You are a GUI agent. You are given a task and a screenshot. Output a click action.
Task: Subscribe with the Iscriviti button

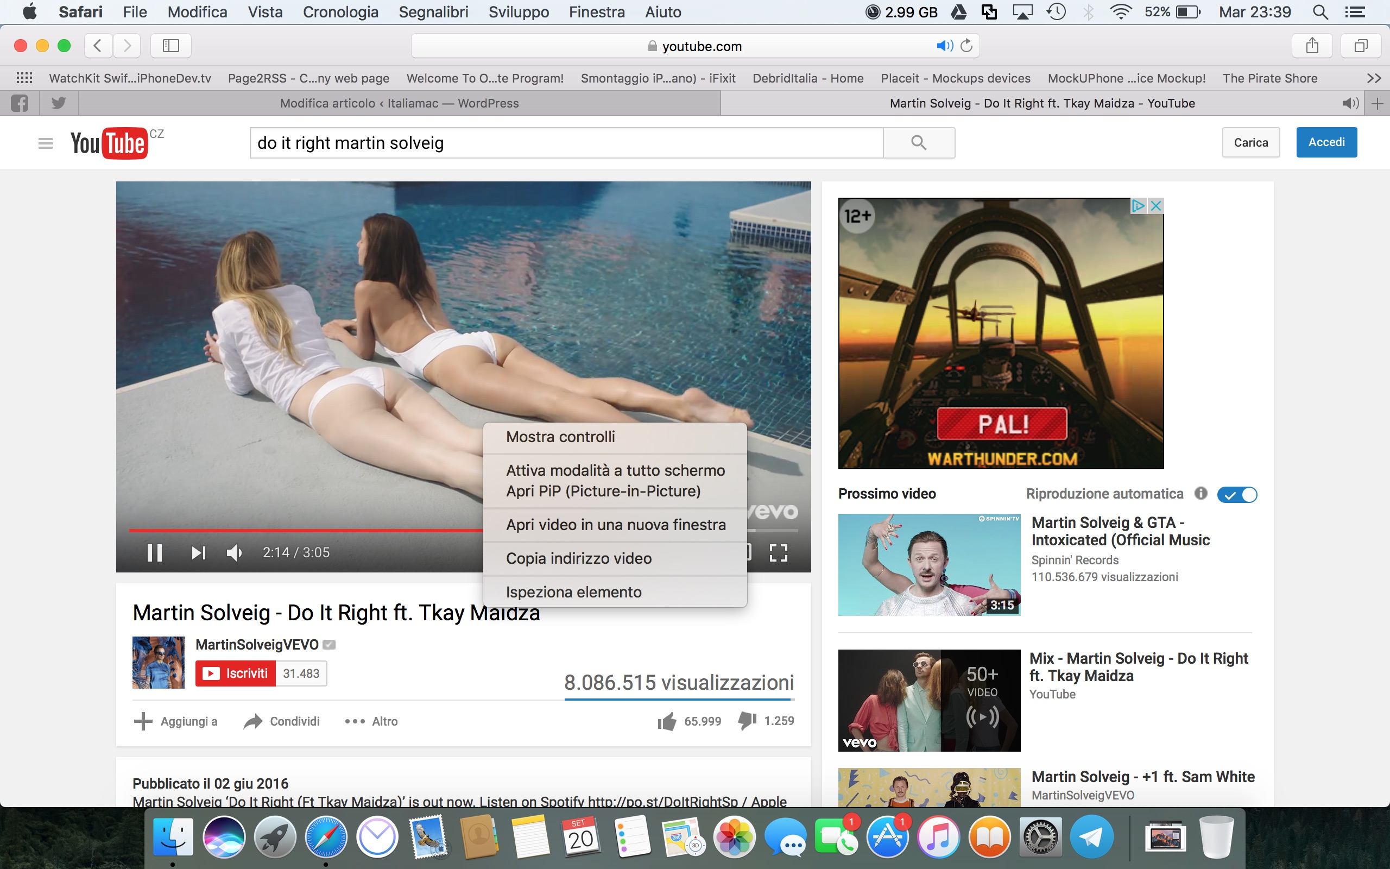coord(236,673)
